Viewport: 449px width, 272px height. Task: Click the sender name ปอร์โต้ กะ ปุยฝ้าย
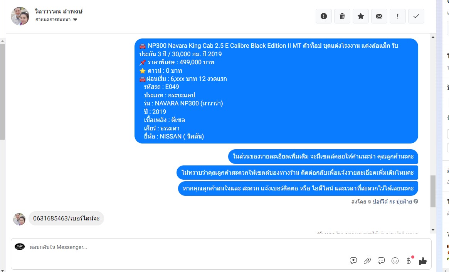392,202
